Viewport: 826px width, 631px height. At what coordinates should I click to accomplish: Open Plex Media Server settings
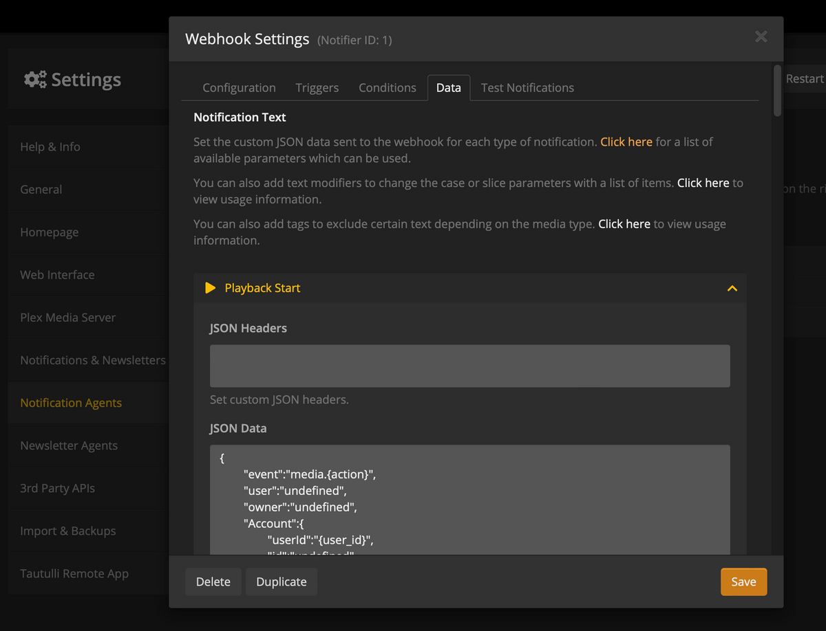click(67, 318)
